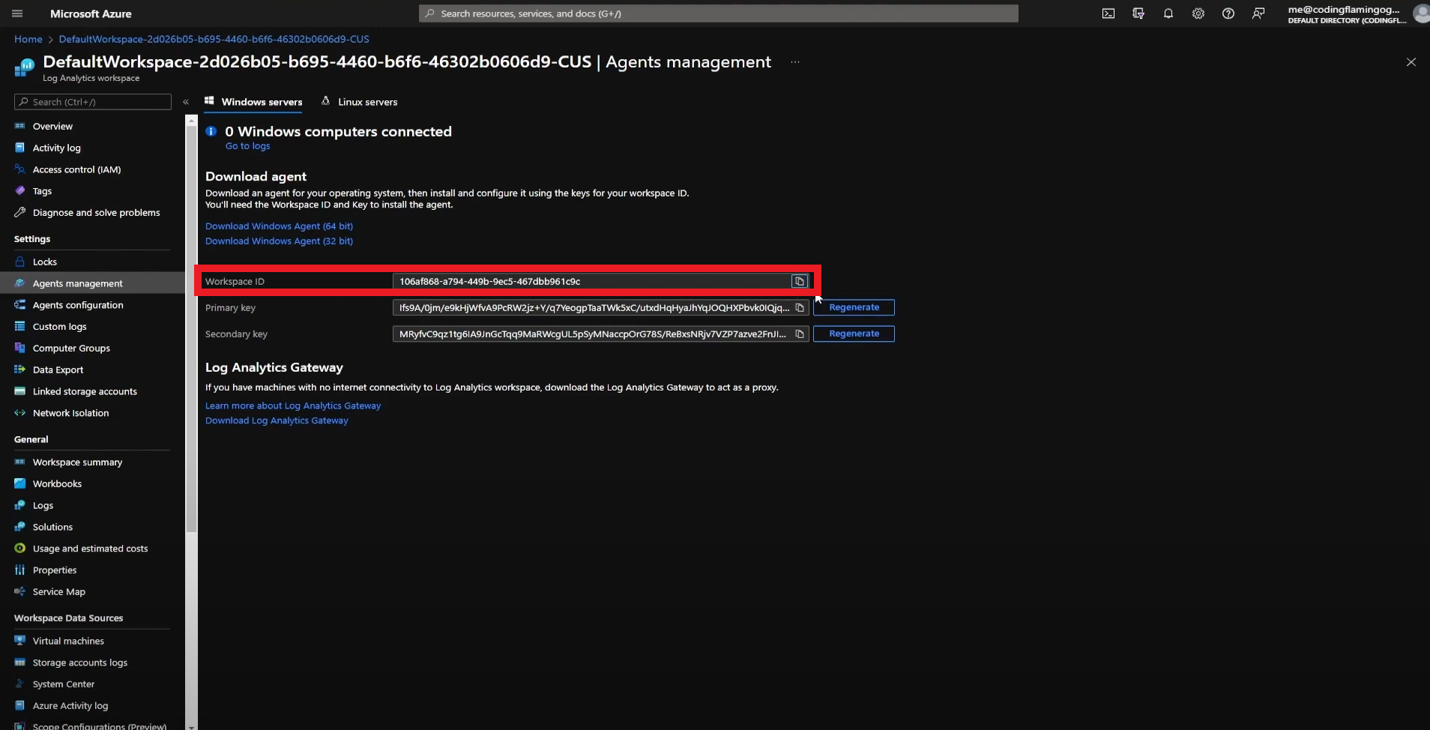Viewport: 1430px width, 730px height.
Task: Copy the Primary key to clipboard
Action: click(x=800, y=307)
